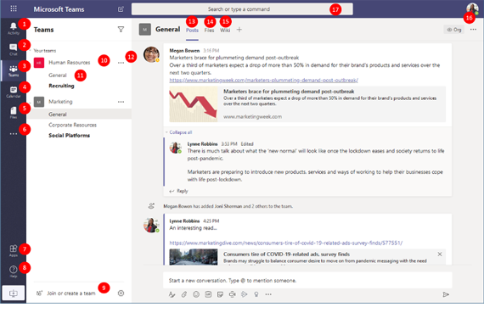Open the marketingdive.com article link

286,243
